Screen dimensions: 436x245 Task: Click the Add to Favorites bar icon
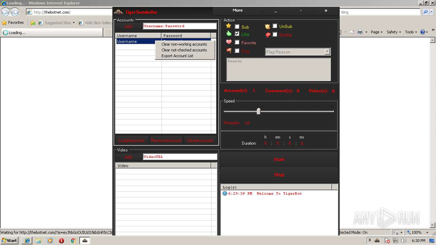click(33, 23)
